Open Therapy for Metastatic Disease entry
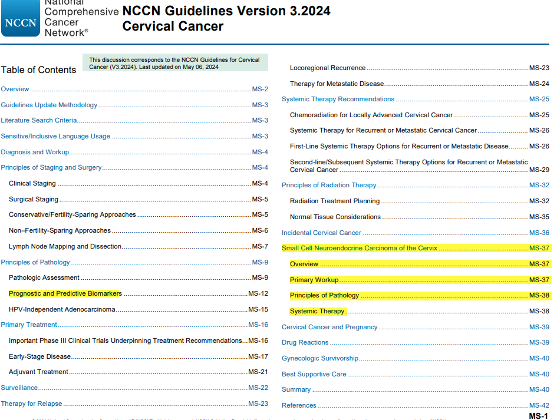This screenshot has height=420, width=557. click(420, 84)
